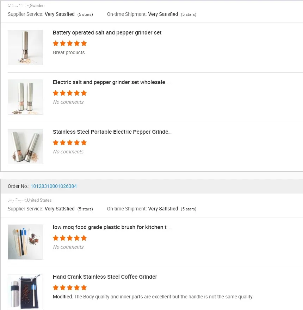Click low moq food grade plastic brush title
This screenshot has height=310, width=303.
(111, 227)
